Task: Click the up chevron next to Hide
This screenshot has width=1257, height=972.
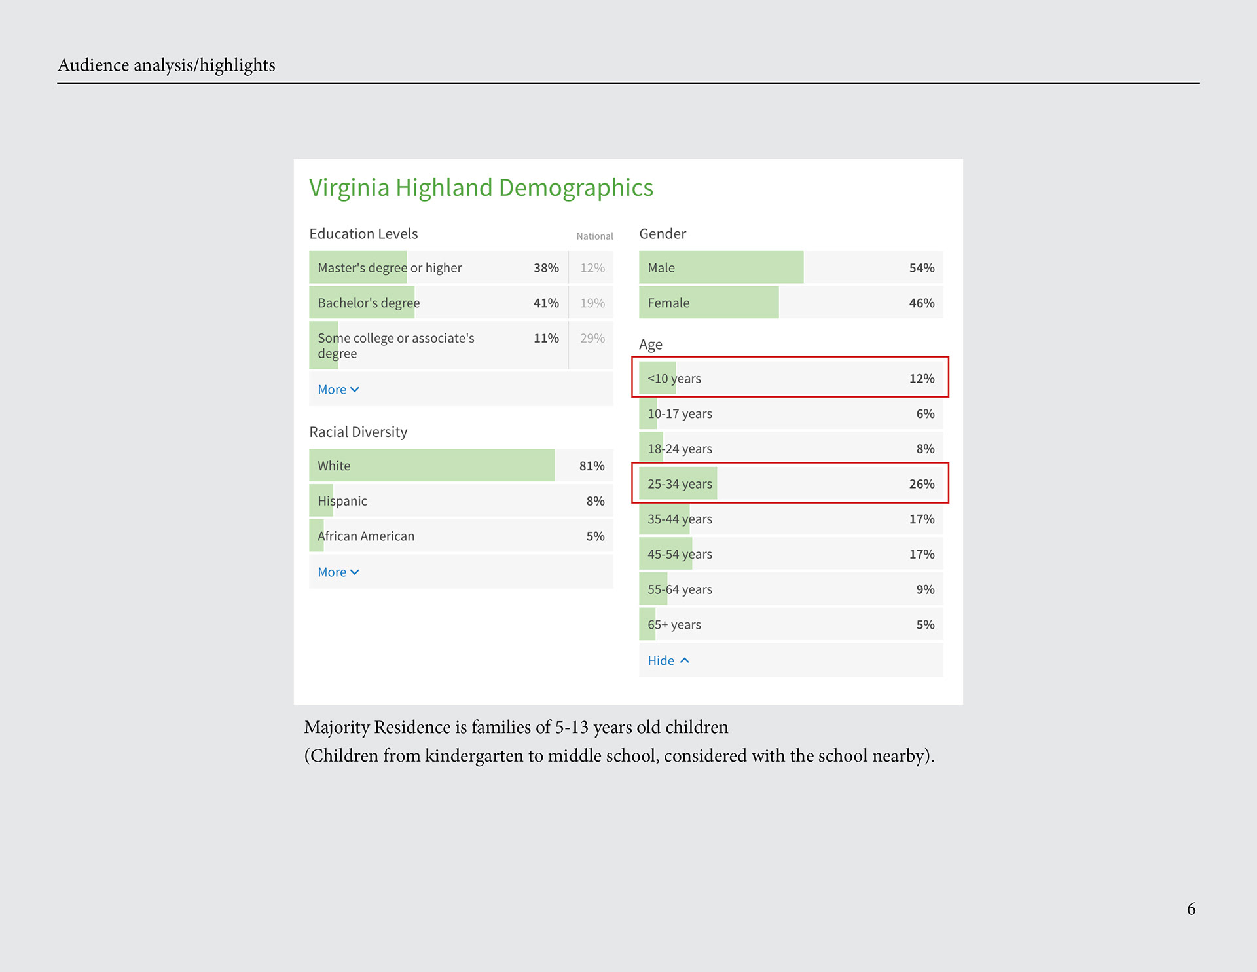Action: [x=685, y=660]
